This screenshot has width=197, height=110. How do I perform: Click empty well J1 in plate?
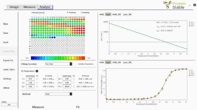[32, 40]
